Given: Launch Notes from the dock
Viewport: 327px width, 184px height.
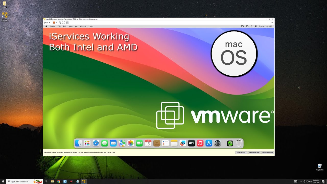Looking at the screenshot, I should [x=174, y=143].
